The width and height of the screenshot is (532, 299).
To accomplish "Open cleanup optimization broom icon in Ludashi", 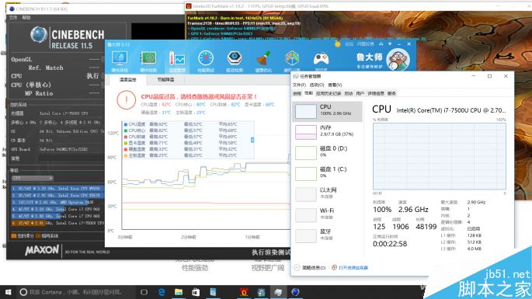I will [263, 59].
